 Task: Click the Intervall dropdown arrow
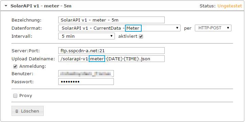[x=111, y=36]
